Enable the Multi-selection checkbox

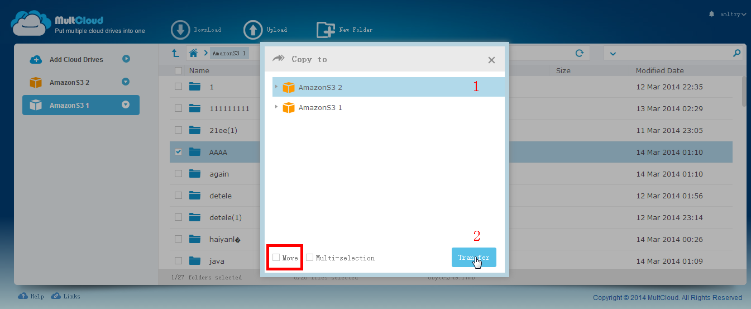click(x=309, y=258)
